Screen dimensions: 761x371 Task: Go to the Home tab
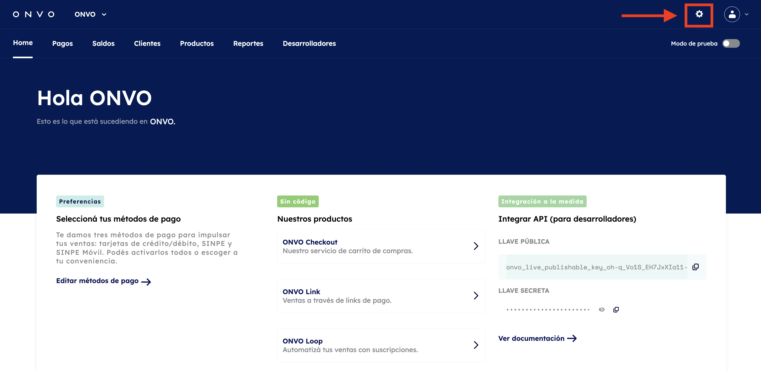click(x=23, y=43)
